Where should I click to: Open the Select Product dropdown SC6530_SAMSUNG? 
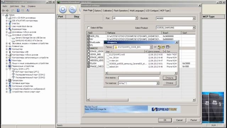click(194, 28)
